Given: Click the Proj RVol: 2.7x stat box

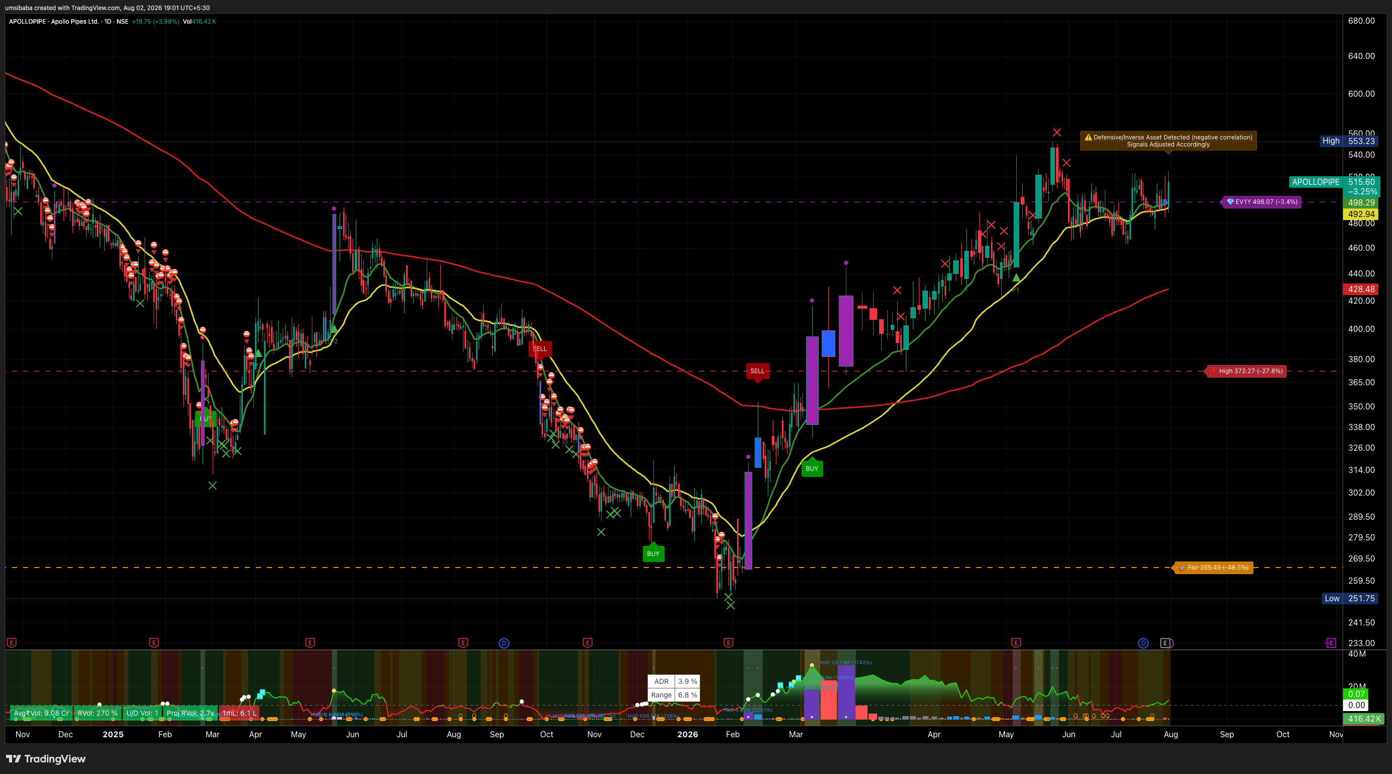Looking at the screenshot, I should [190, 713].
